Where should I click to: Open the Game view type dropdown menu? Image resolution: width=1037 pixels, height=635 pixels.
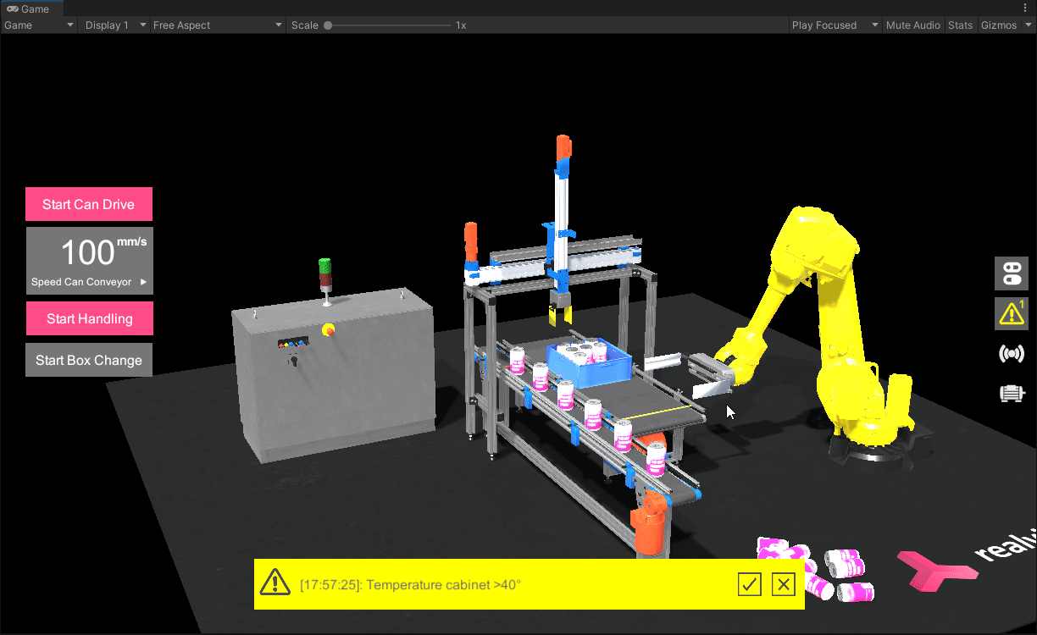(x=39, y=25)
